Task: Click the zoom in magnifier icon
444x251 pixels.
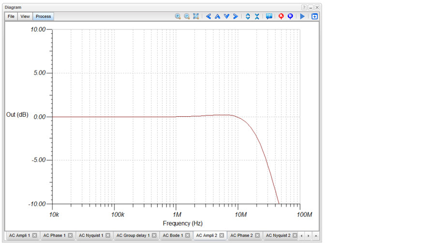Action: [x=178, y=16]
